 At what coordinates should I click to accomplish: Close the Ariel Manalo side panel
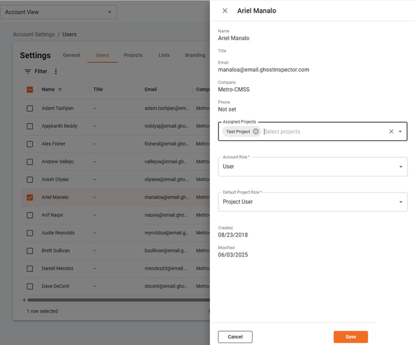(225, 11)
